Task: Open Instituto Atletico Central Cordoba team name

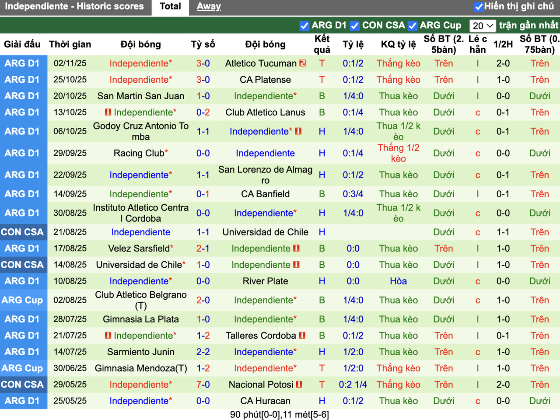Action: point(141,213)
